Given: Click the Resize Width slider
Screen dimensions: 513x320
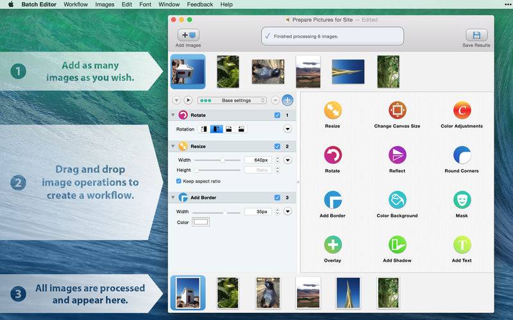Looking at the screenshot, I should click(x=217, y=161).
